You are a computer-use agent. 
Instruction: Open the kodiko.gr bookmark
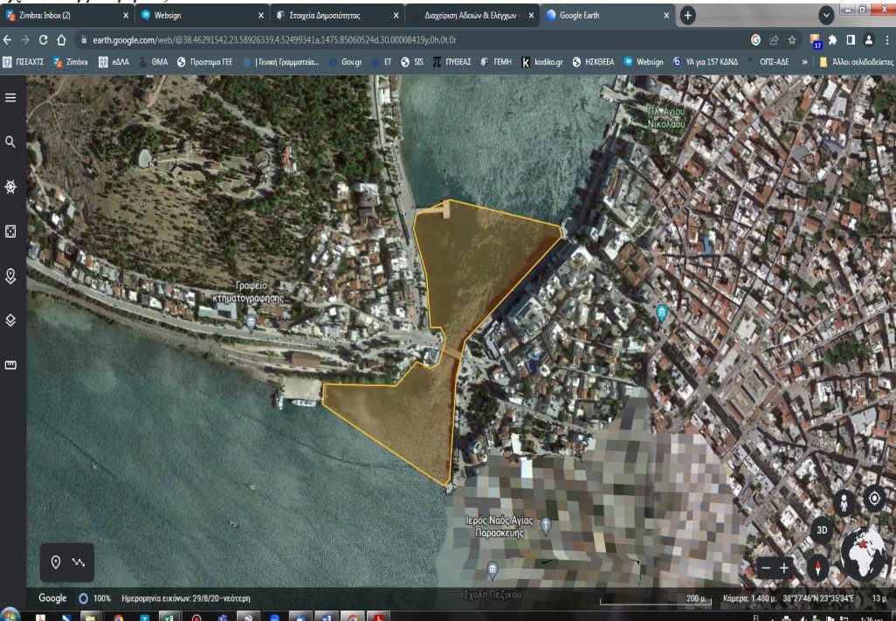coord(543,62)
